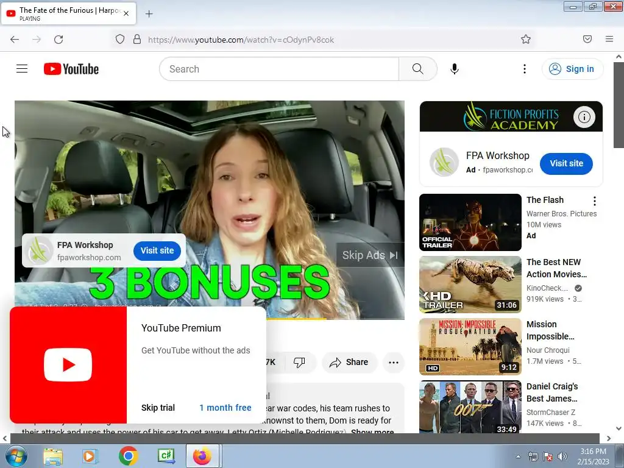The height and width of the screenshot is (468, 624).
Task: Click Nour Chroqui channel name
Action: [x=548, y=350]
